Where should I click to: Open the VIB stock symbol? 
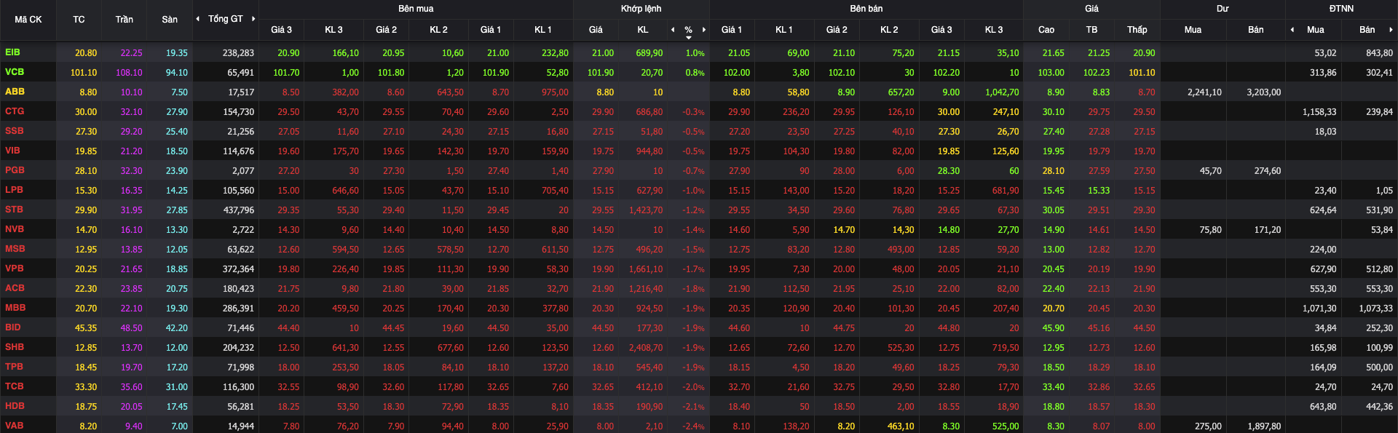(x=13, y=151)
